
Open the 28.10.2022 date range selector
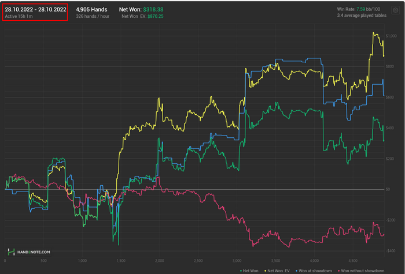coord(35,10)
